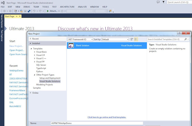
Task: Expand the Online section
Action: pos(31,93)
